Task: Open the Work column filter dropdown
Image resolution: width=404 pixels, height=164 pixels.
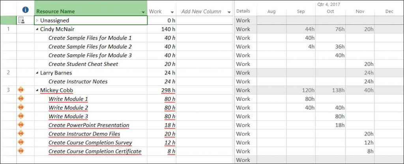Action: 172,12
